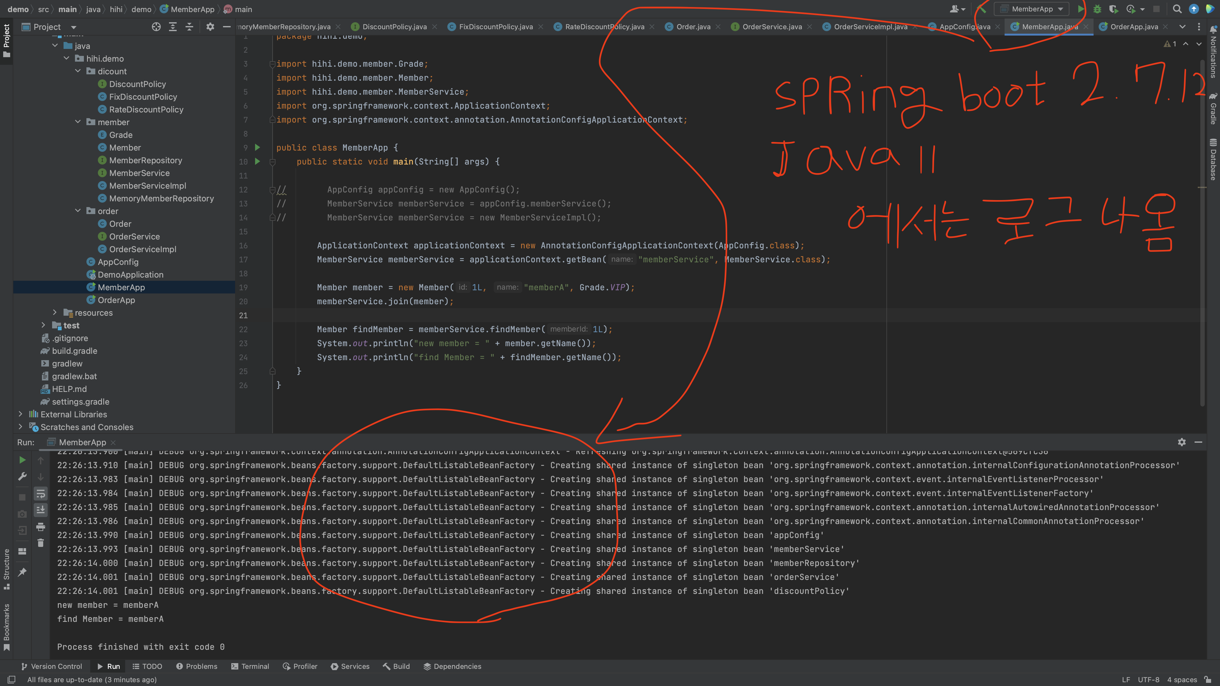Hide the Project tool window

point(227,27)
